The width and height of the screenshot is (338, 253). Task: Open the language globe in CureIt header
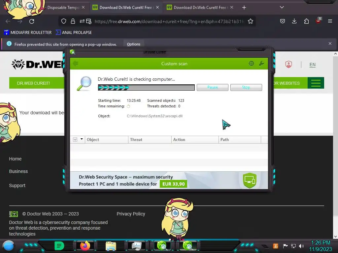tap(251, 64)
